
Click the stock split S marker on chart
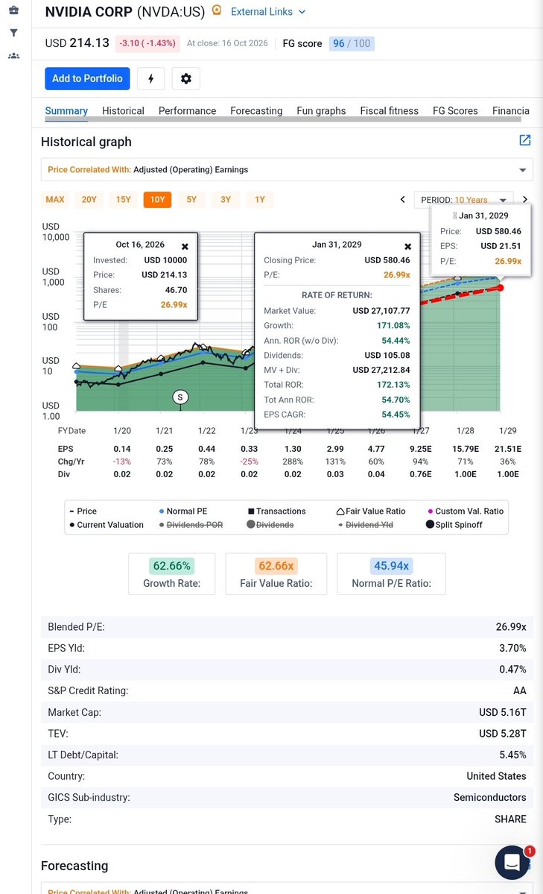[x=180, y=397]
